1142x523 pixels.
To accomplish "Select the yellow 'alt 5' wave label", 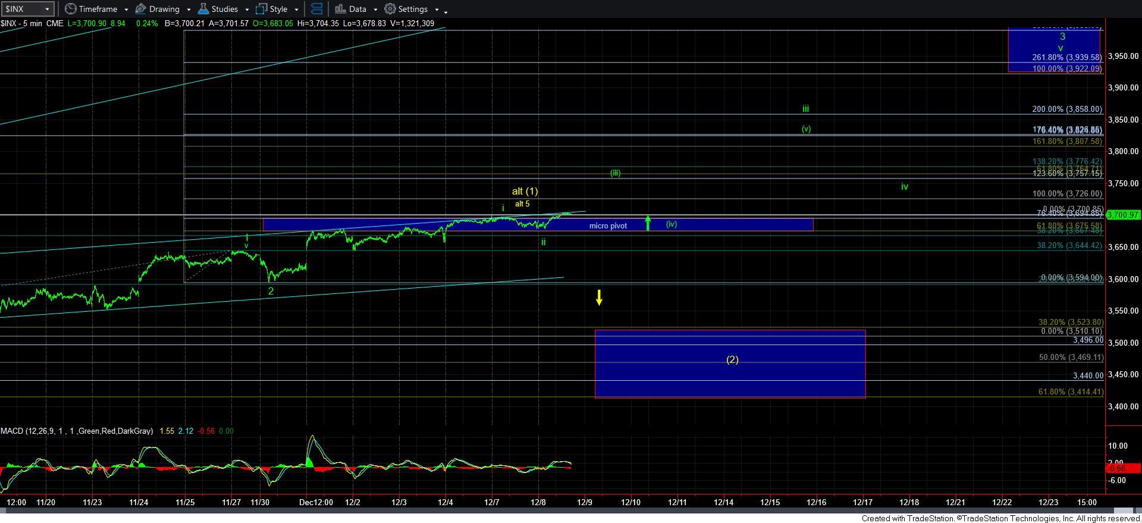I will (522, 204).
